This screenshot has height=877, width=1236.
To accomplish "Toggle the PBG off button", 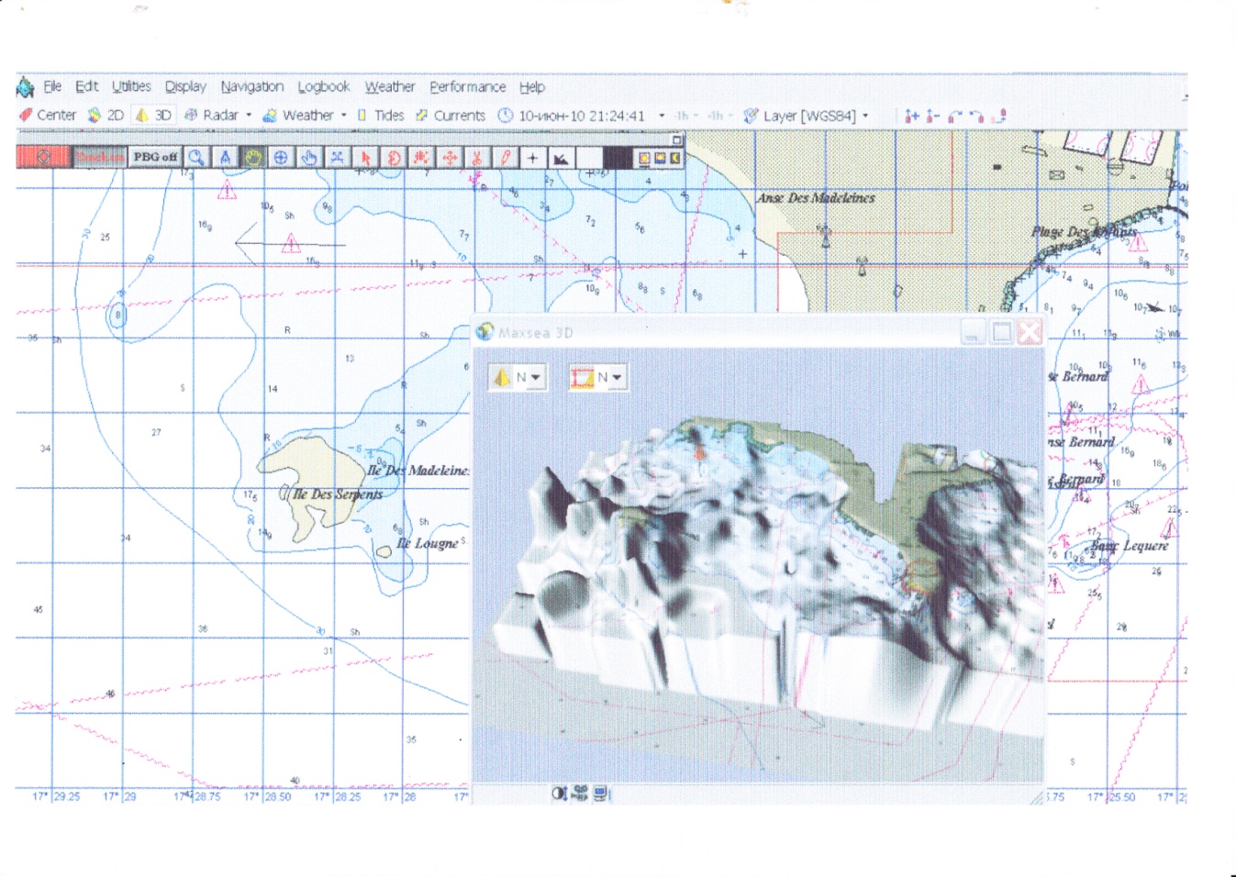I will (155, 157).
